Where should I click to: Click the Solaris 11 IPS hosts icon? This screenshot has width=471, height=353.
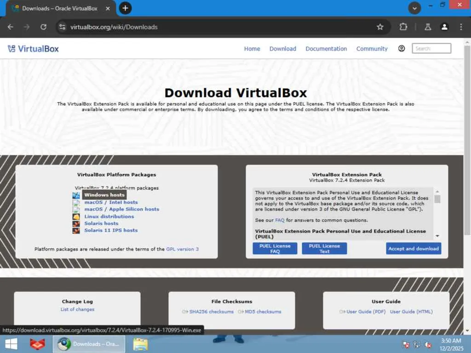tap(76, 231)
